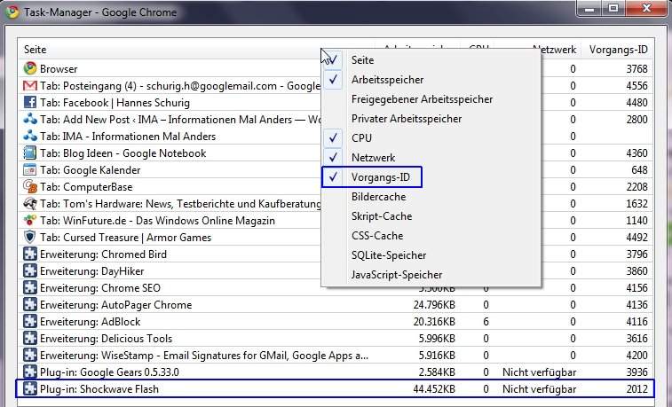Select Tab: WinFuture.de row text

click(157, 221)
